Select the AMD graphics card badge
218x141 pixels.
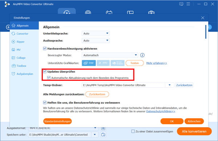point(103,63)
